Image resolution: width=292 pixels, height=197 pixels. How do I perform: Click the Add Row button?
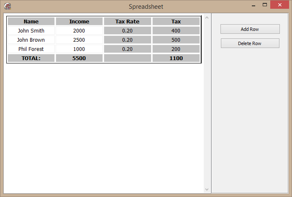click(x=250, y=29)
